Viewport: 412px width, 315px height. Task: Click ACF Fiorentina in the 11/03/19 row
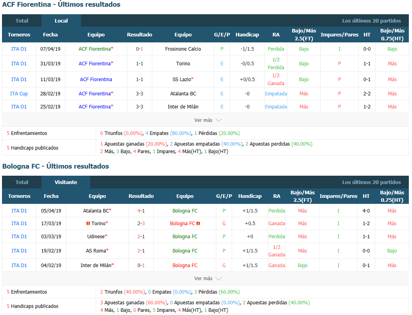[96, 80]
